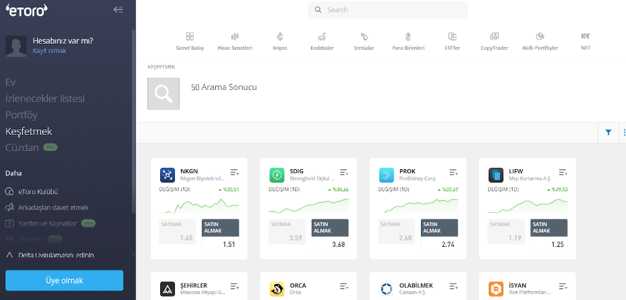This screenshot has width=626, height=300.
Task: Open the ETF'ler category icon
Action: (x=452, y=37)
